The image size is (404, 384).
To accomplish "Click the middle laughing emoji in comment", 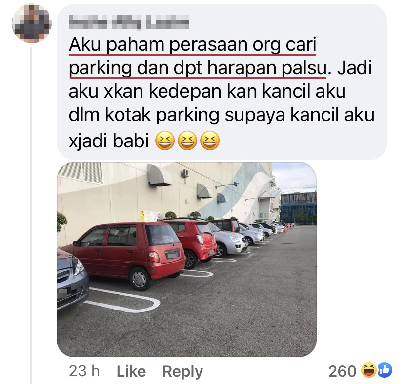I will click(x=187, y=141).
